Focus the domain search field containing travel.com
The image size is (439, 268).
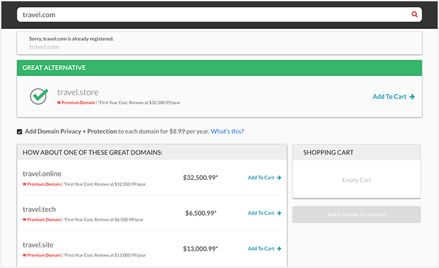tap(213, 14)
